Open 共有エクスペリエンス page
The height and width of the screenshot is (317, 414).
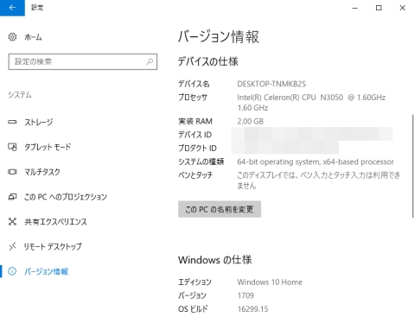click(55, 222)
